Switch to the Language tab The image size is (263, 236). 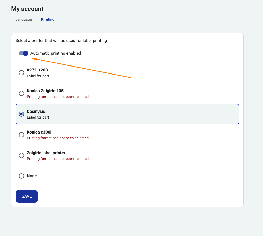click(23, 19)
